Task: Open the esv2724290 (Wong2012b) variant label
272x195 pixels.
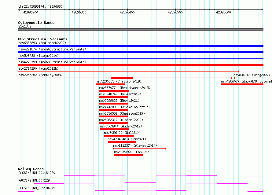Action: pos(39,68)
